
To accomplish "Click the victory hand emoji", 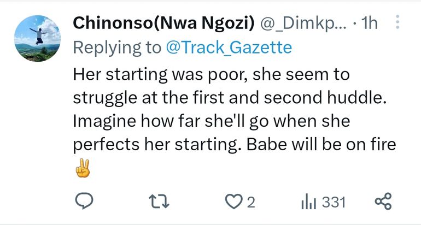I will pyautogui.click(x=81, y=170).
